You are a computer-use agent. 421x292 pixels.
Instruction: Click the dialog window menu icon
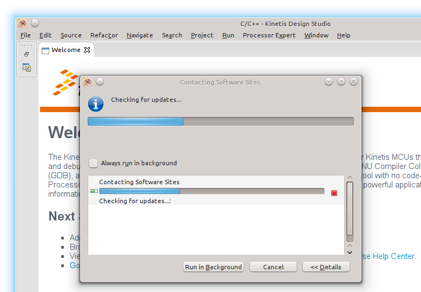87,82
